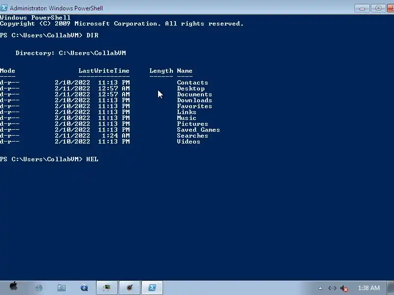Click the Copyright 2009 Microsoft Corporation line
The width and height of the screenshot is (394, 295).
[122, 24]
